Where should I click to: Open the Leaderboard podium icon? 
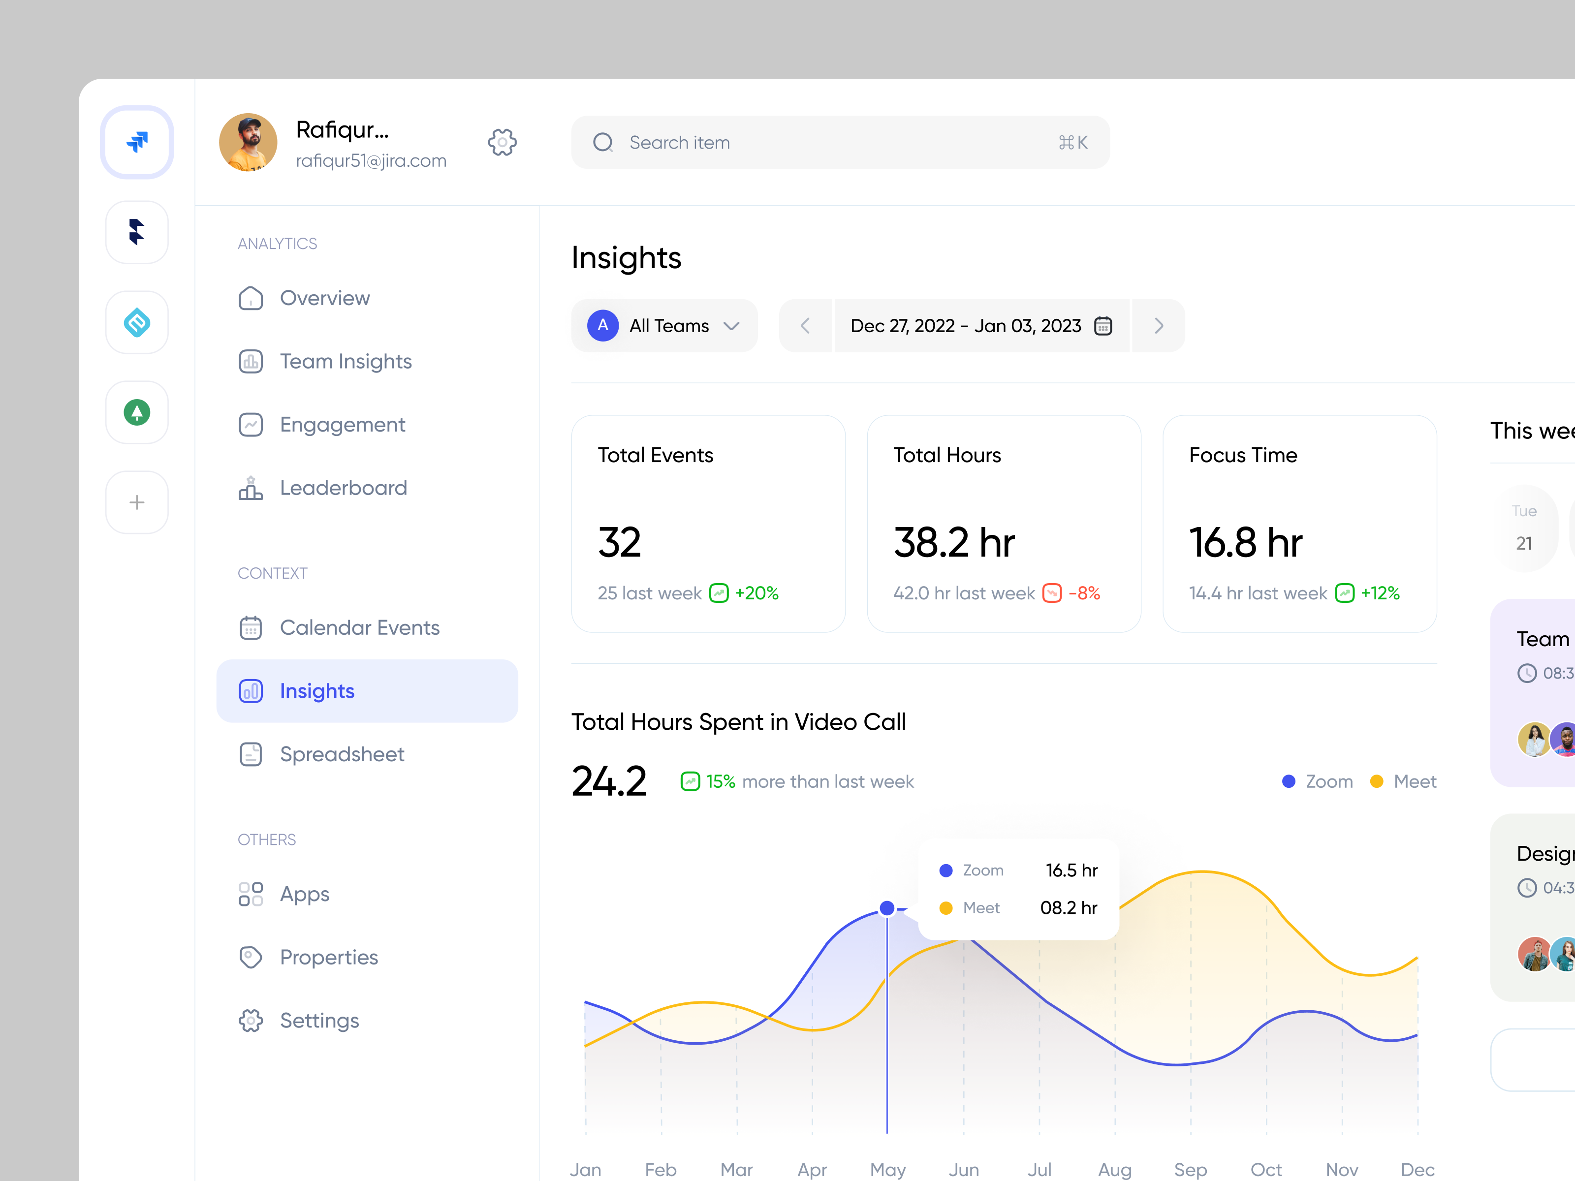pyautogui.click(x=251, y=488)
